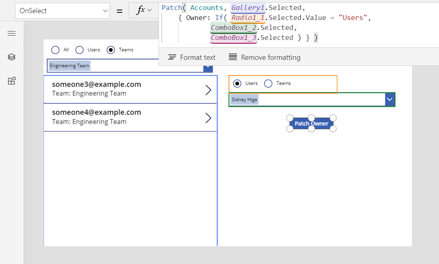The width and height of the screenshot is (439, 264).
Task: Click ComboBox1_2 in the formula
Action: pos(234,28)
